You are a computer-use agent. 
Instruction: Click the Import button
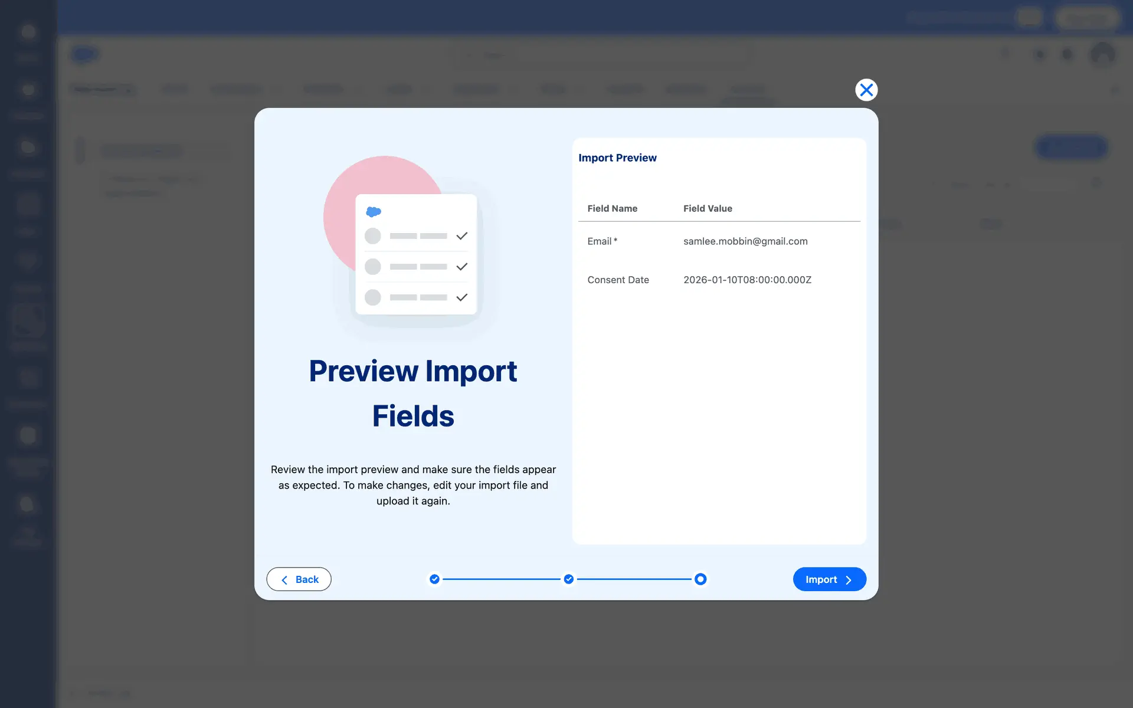pos(829,579)
